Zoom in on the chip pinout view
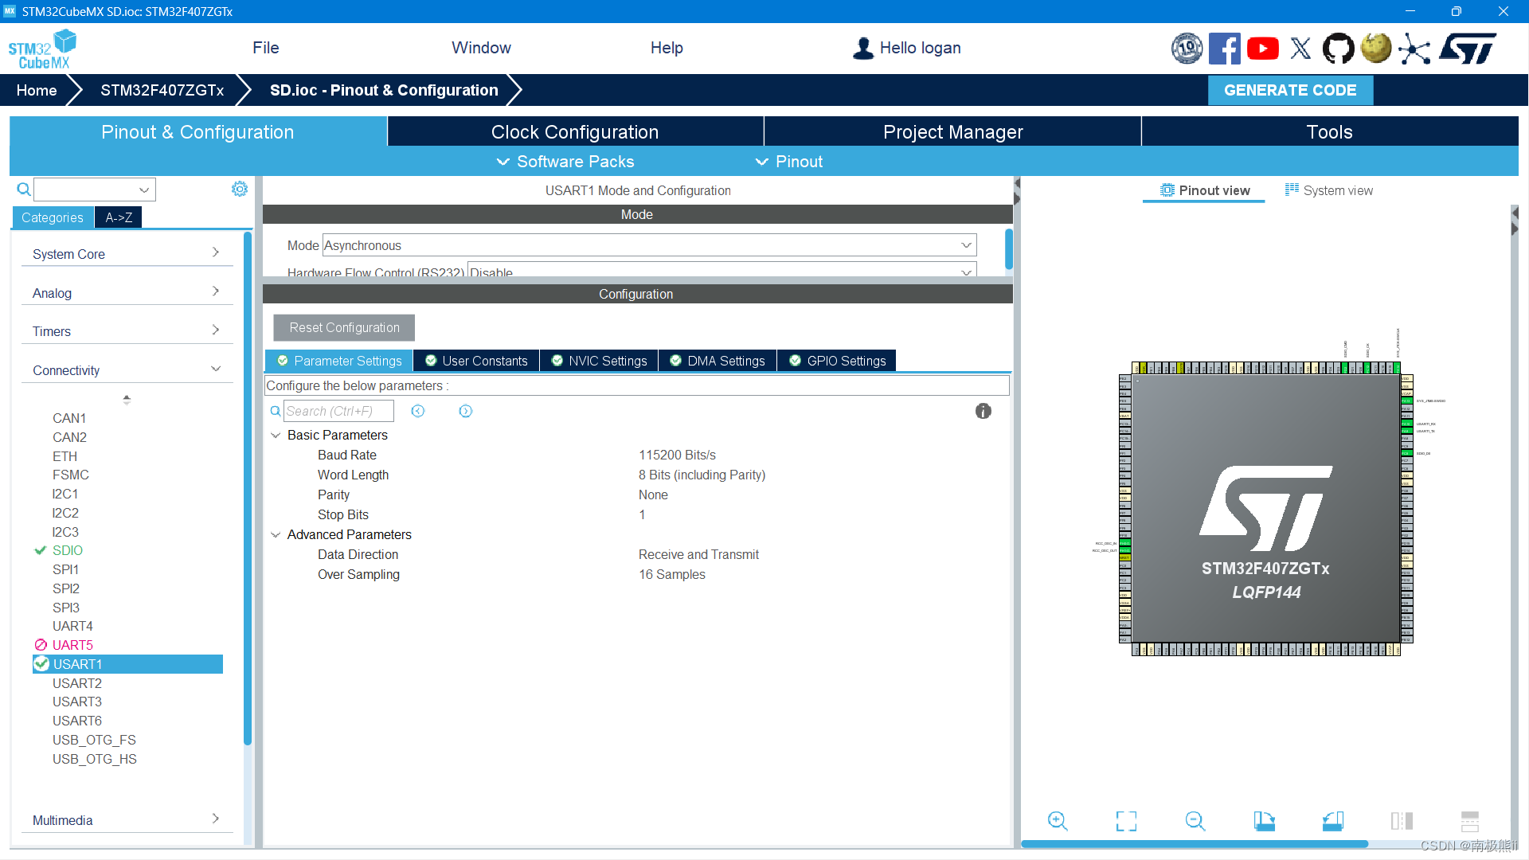1529x860 pixels. click(x=1058, y=821)
